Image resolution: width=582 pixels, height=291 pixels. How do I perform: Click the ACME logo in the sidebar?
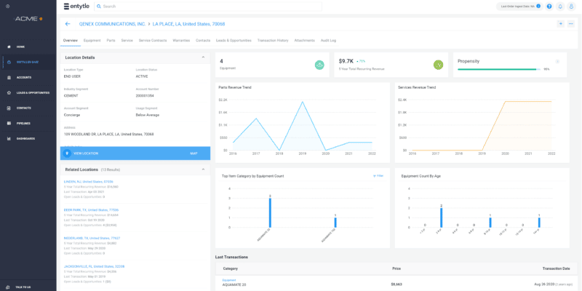point(28,19)
